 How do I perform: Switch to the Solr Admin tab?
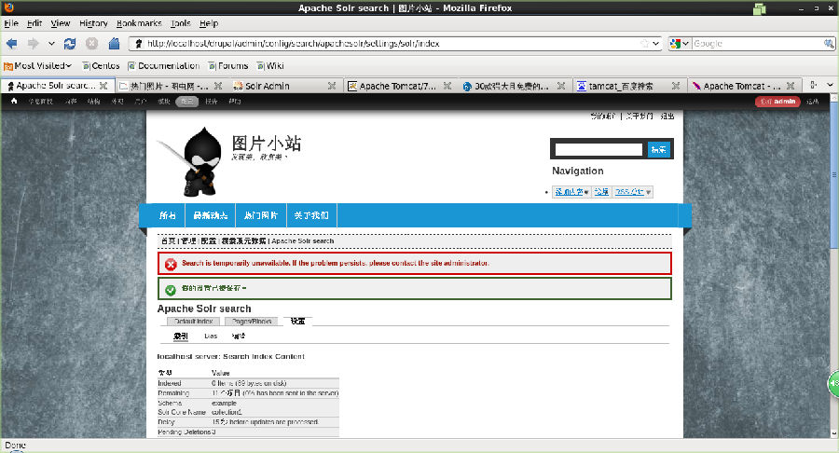(x=284, y=86)
